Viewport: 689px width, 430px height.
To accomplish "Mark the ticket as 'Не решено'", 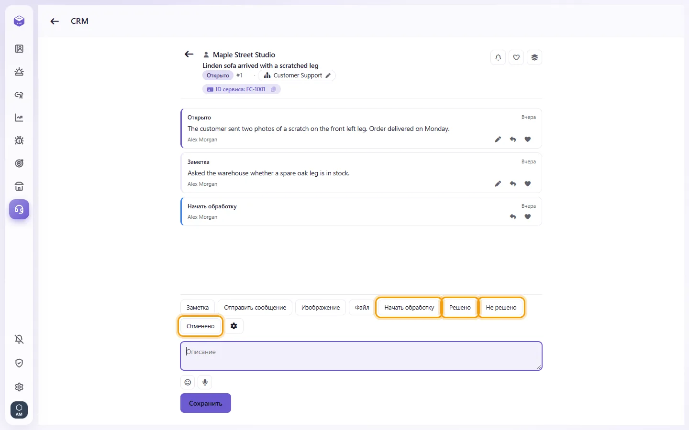I will (501, 307).
